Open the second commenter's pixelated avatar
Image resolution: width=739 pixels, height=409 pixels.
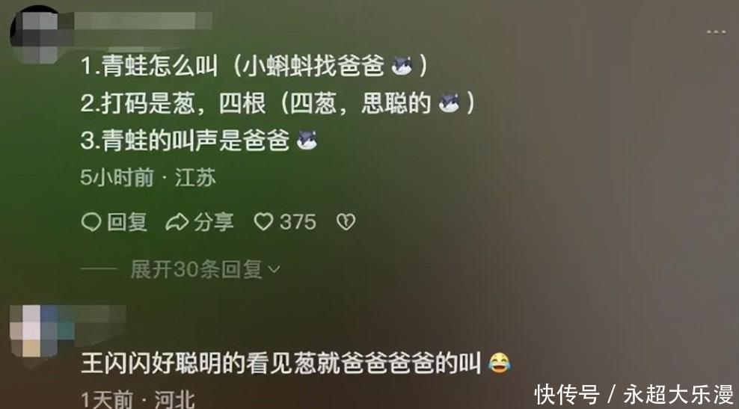click(34, 331)
